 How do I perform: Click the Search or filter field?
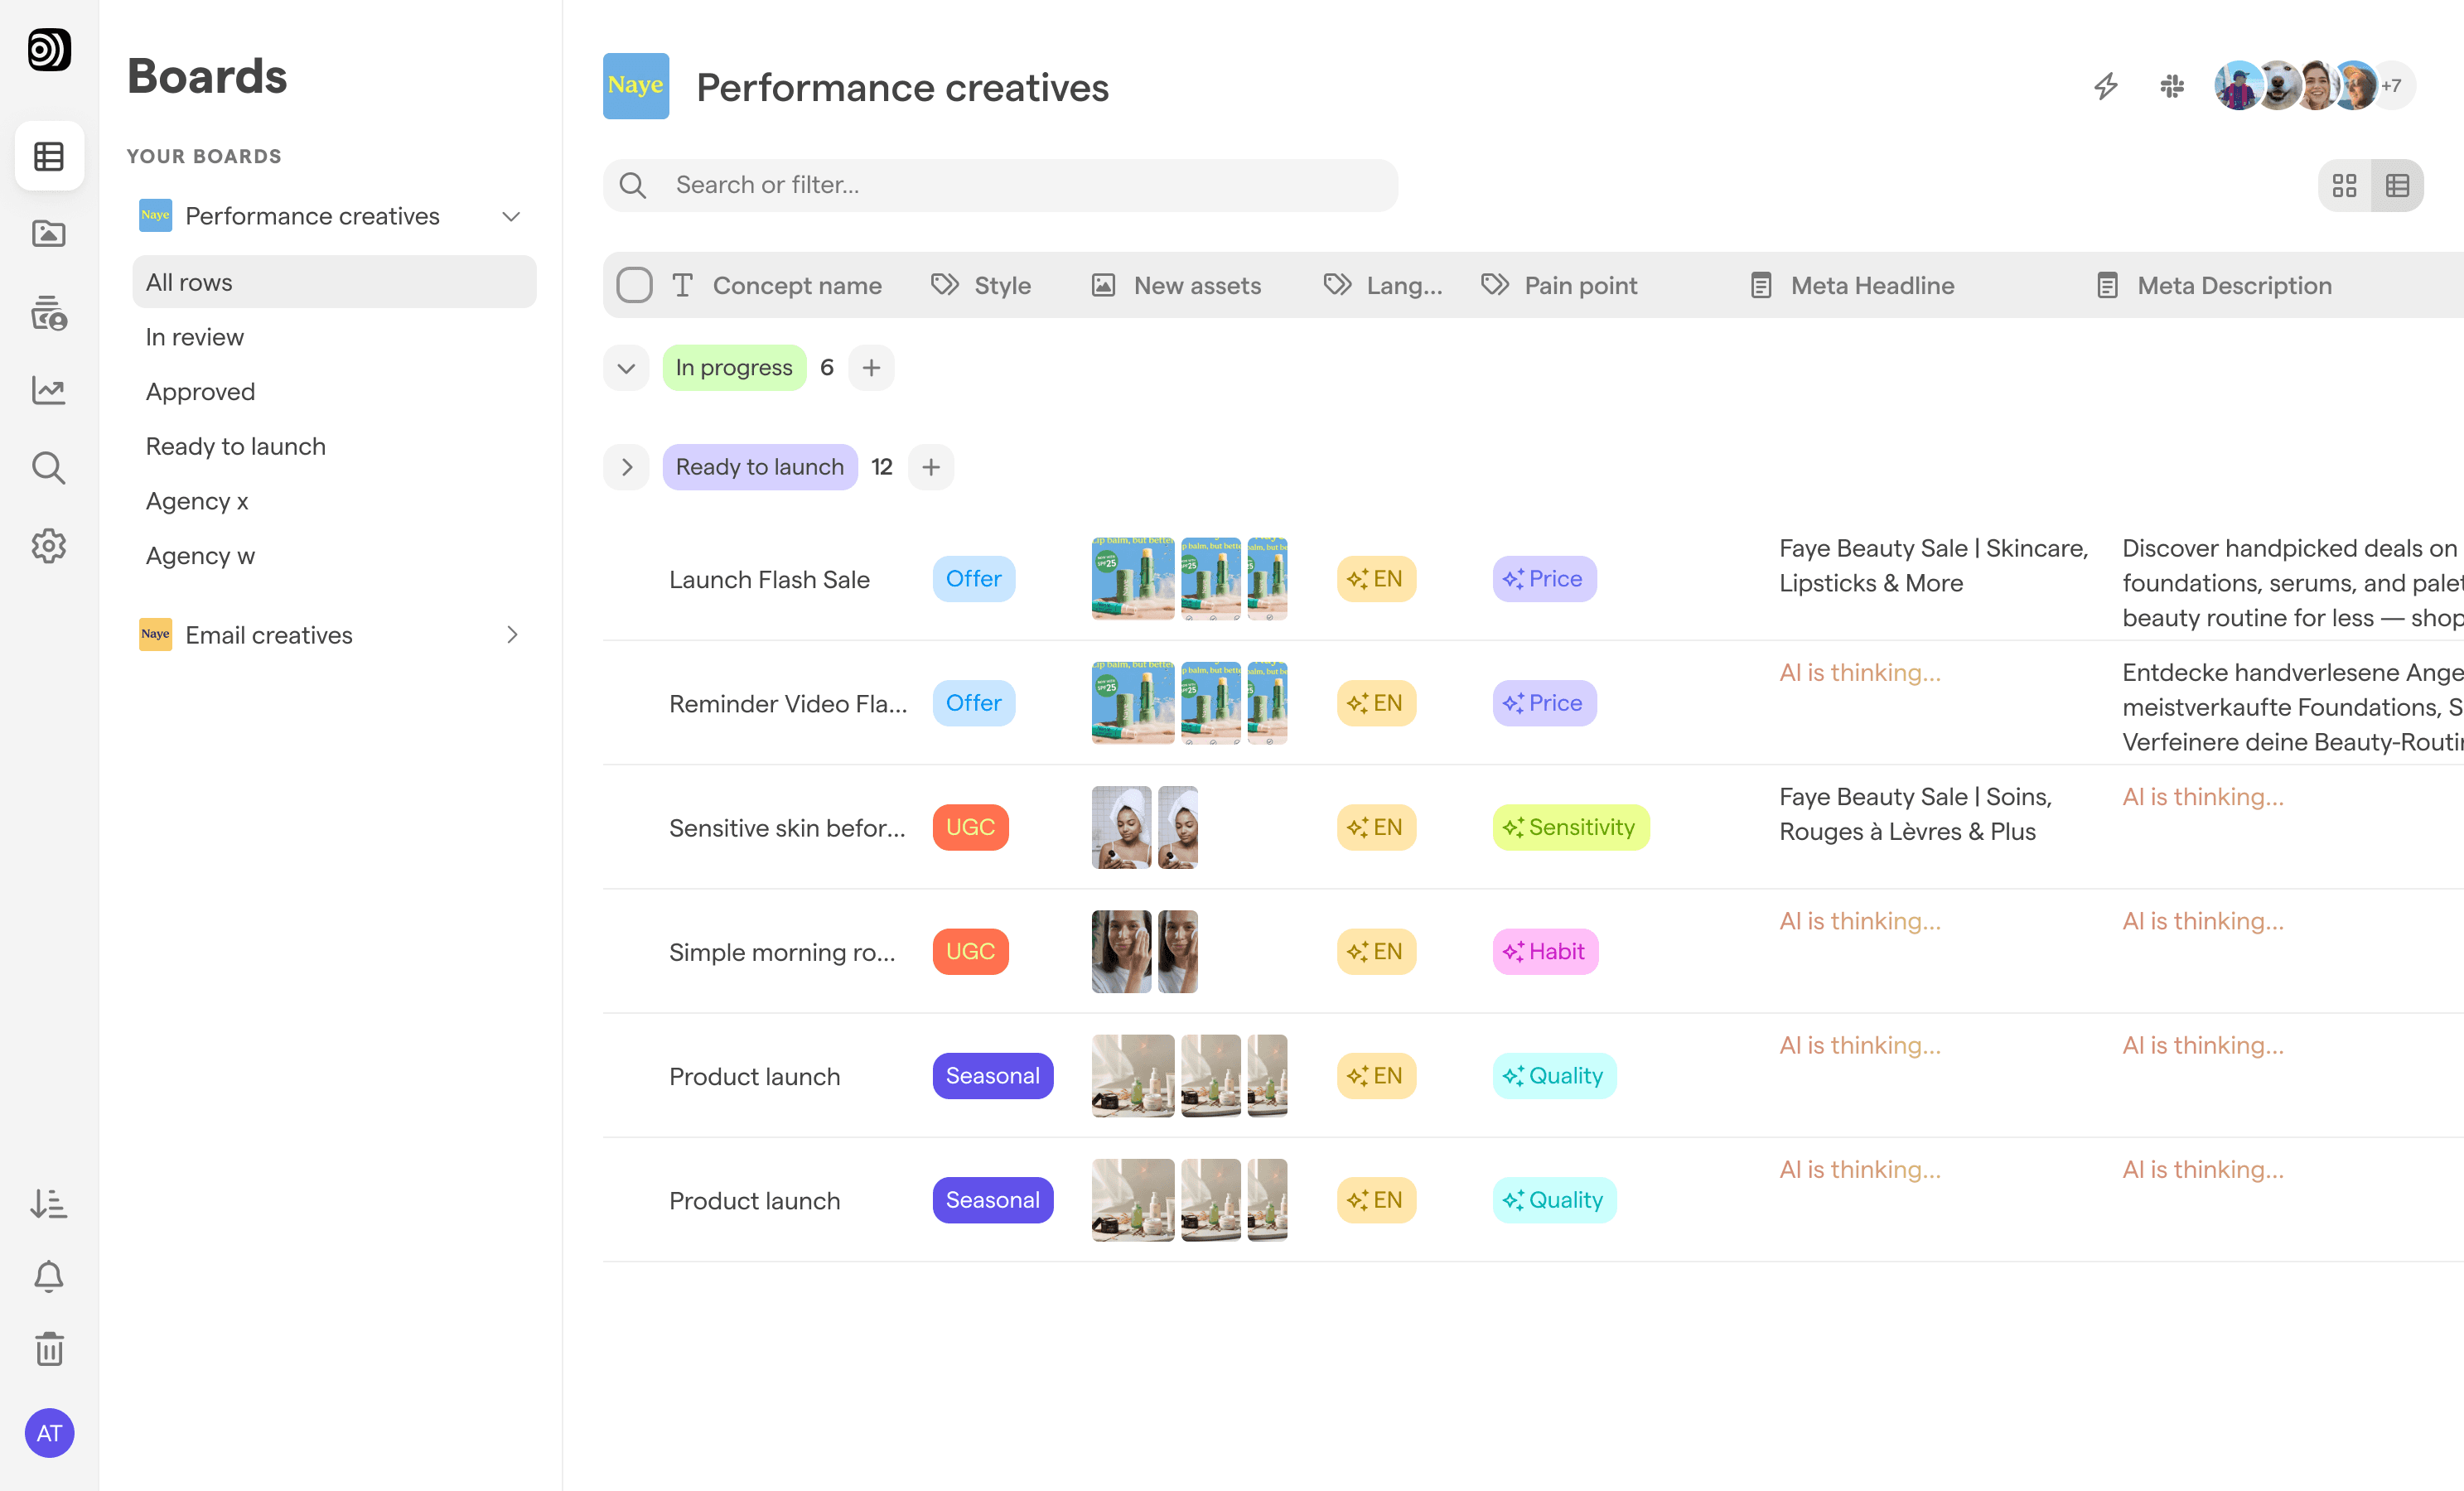[1000, 185]
